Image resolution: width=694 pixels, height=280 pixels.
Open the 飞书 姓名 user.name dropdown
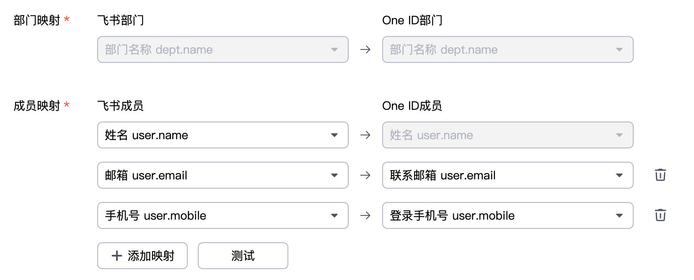223,135
